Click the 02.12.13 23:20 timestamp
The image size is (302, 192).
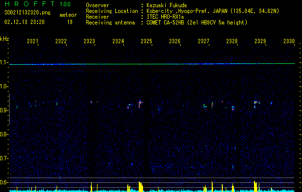tap(24, 22)
